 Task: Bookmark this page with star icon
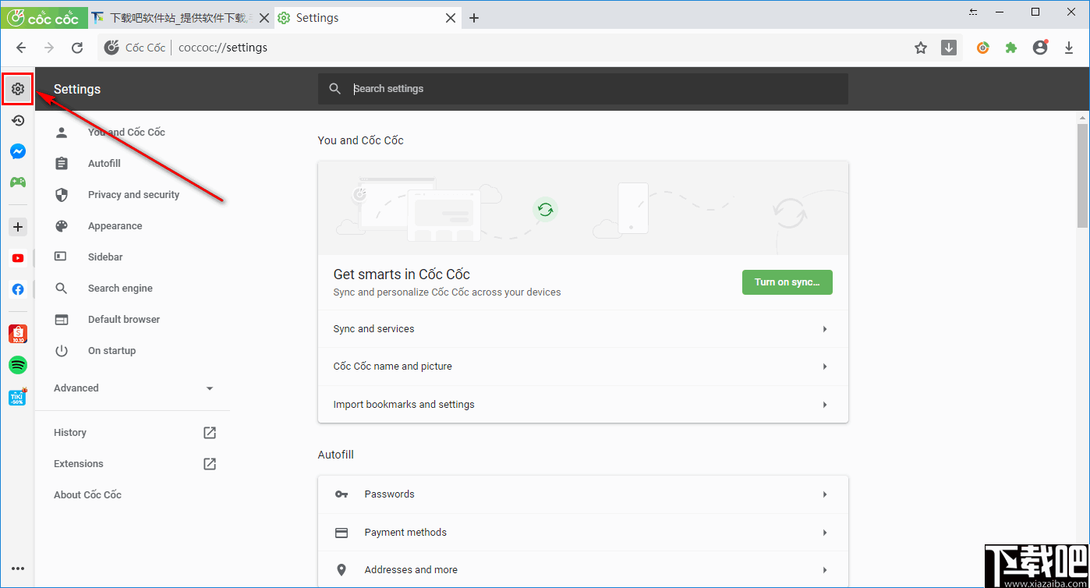click(921, 48)
